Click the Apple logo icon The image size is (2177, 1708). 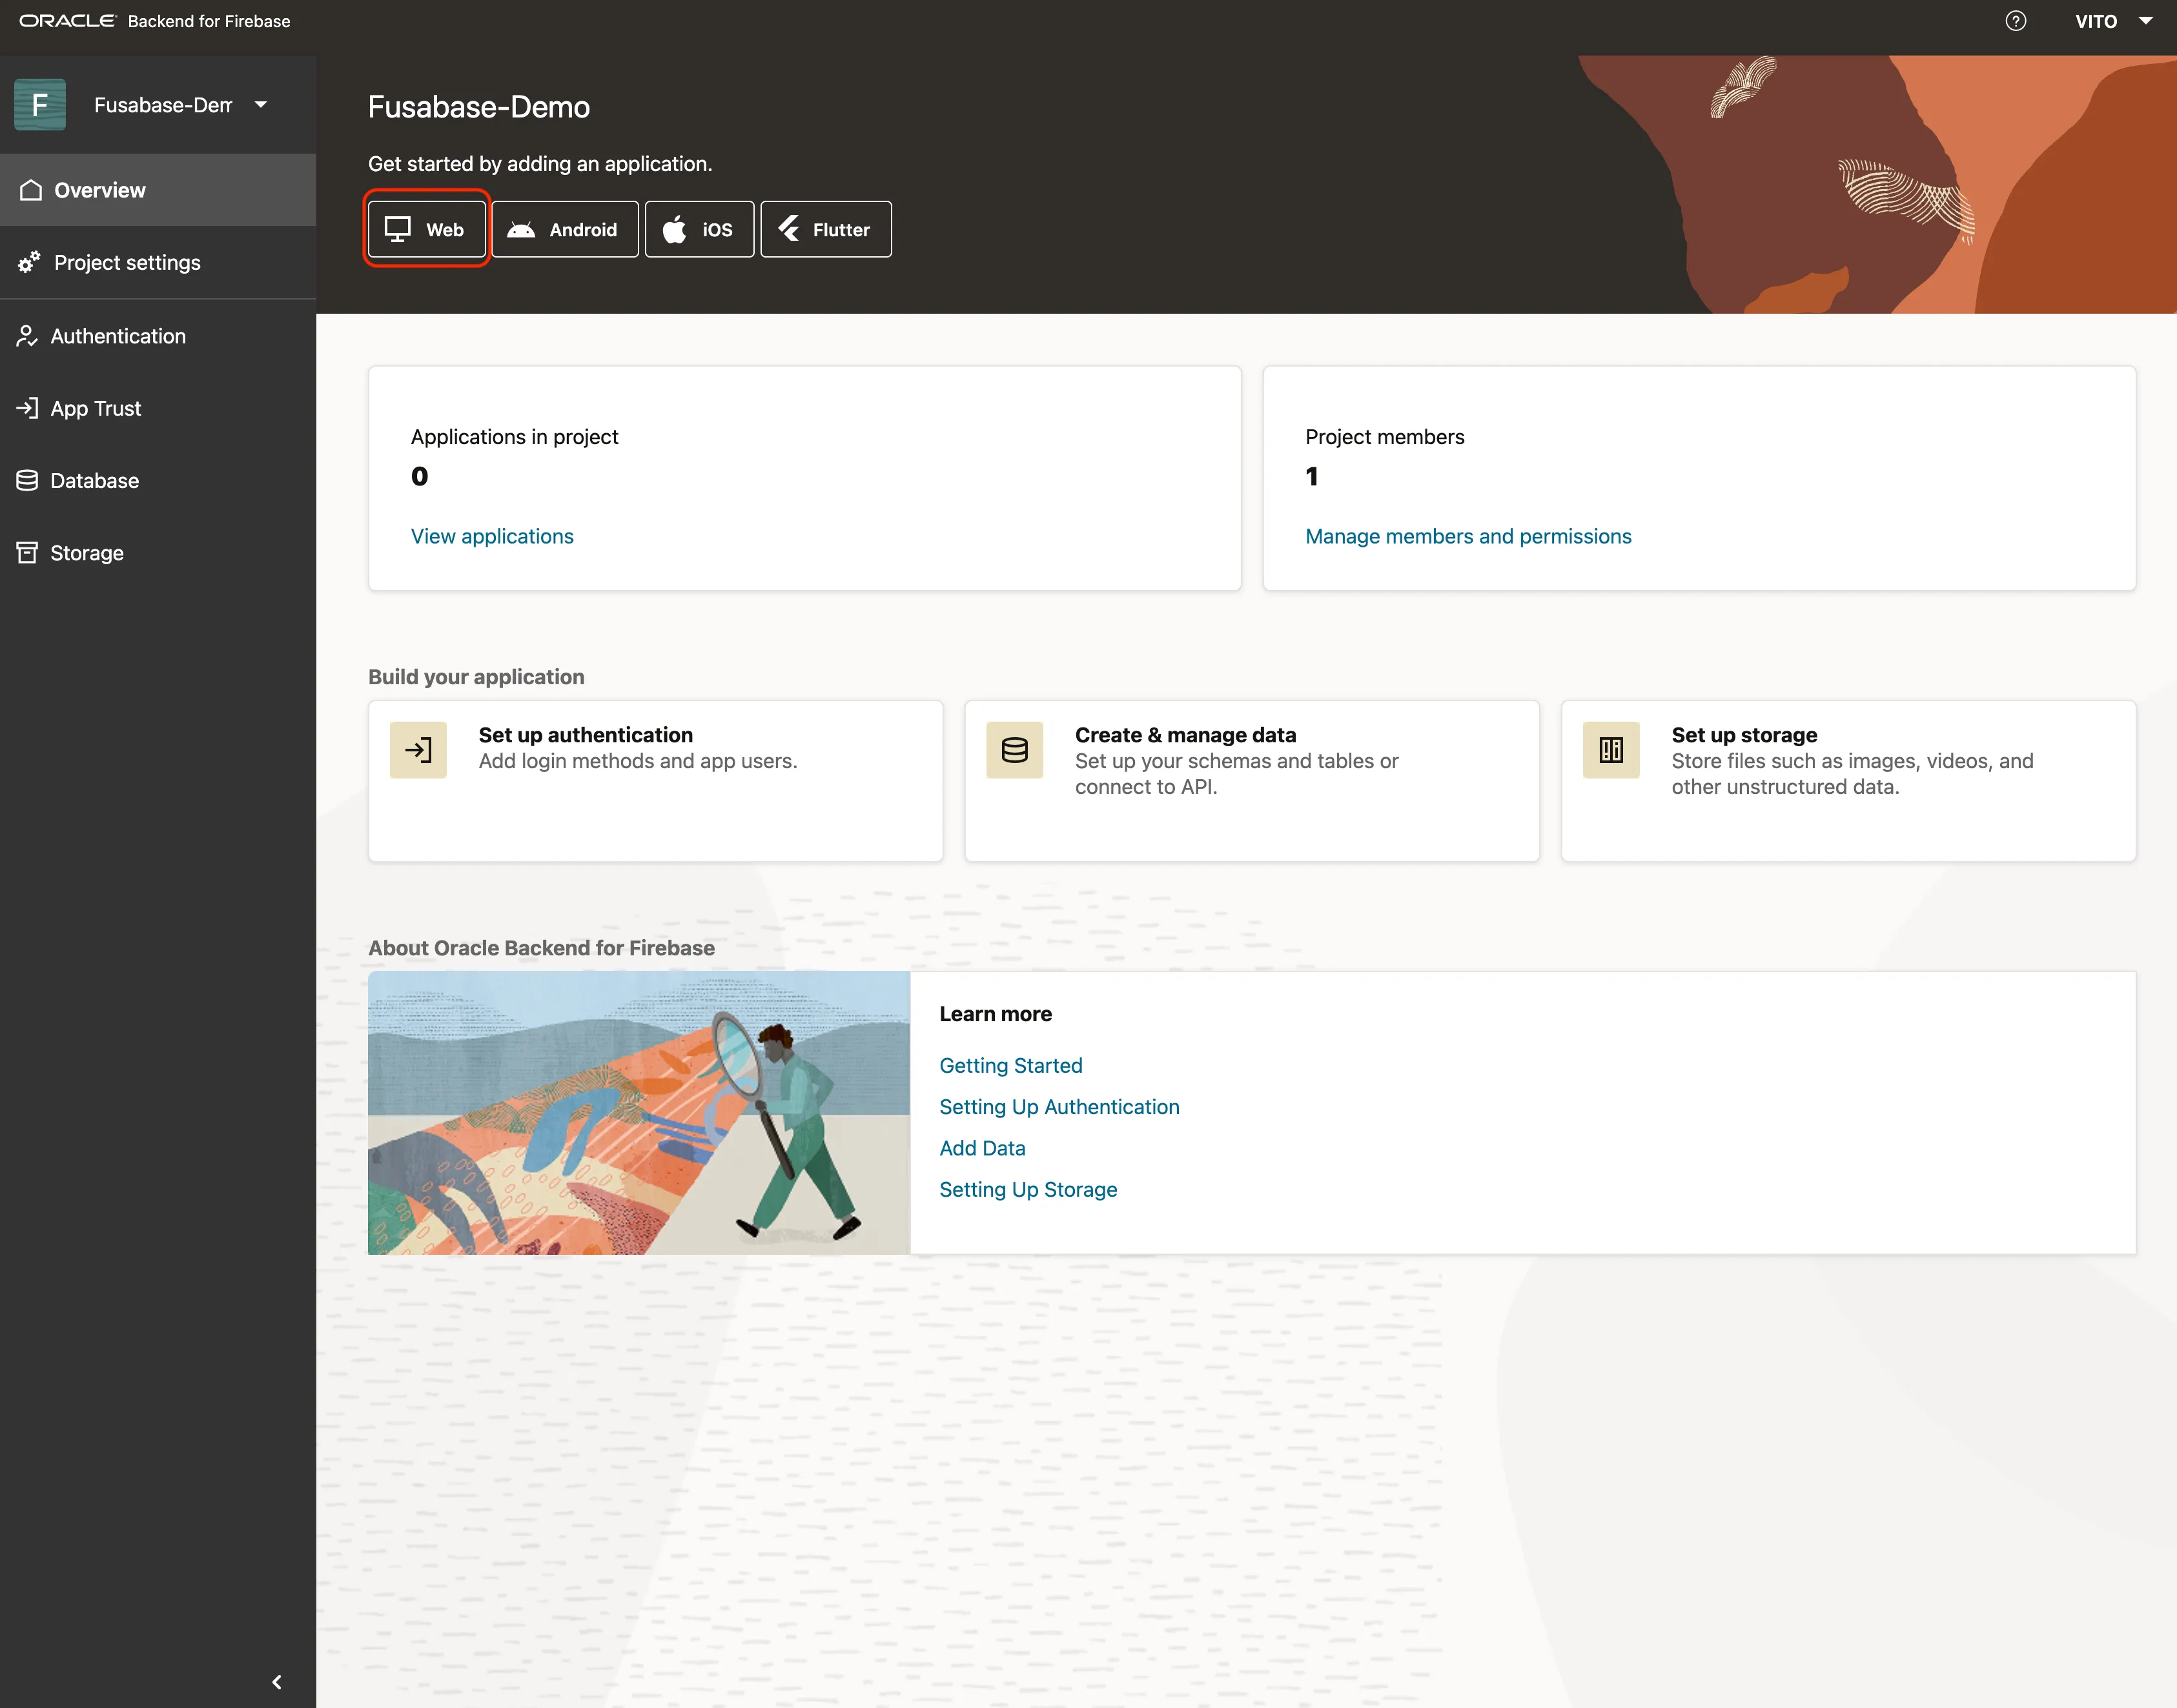(675, 229)
